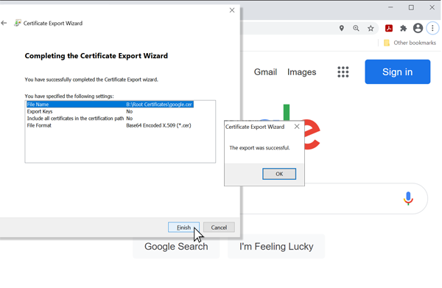Click the B:\Root Certificates\google.cer value

[159, 105]
